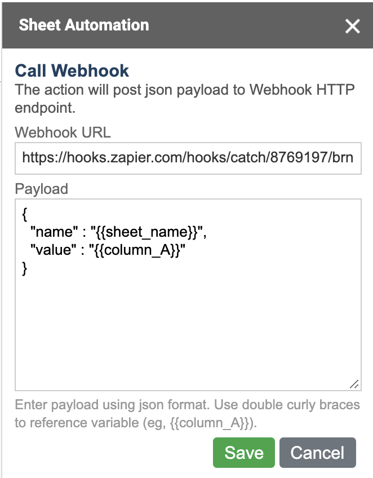Screen dimensions: 373x478
Task: Click the webhook description text about HTTP endpoint
Action: click(x=185, y=99)
